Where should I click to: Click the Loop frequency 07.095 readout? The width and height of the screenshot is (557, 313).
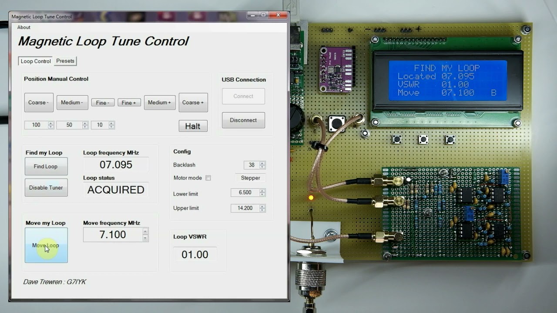point(116,165)
